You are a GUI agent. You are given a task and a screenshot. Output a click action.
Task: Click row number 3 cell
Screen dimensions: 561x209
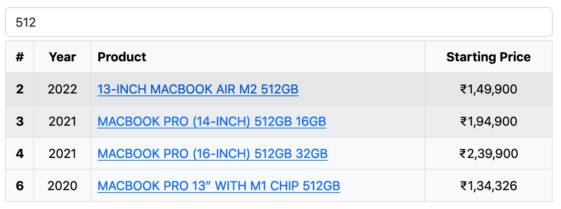coord(20,122)
